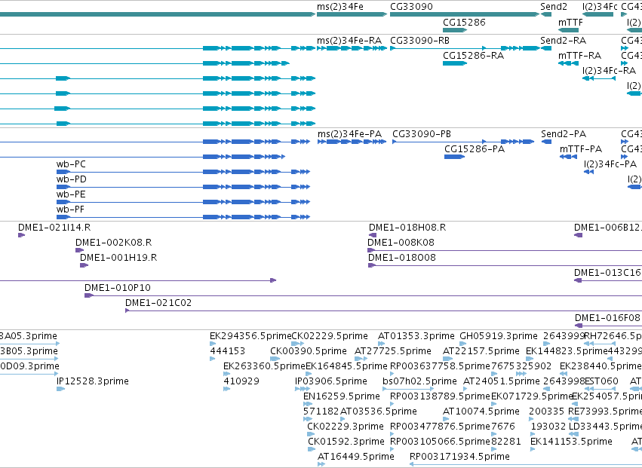The image size is (642, 468).
Task: Click EST label EK238440.5prime
Action: [601, 366]
